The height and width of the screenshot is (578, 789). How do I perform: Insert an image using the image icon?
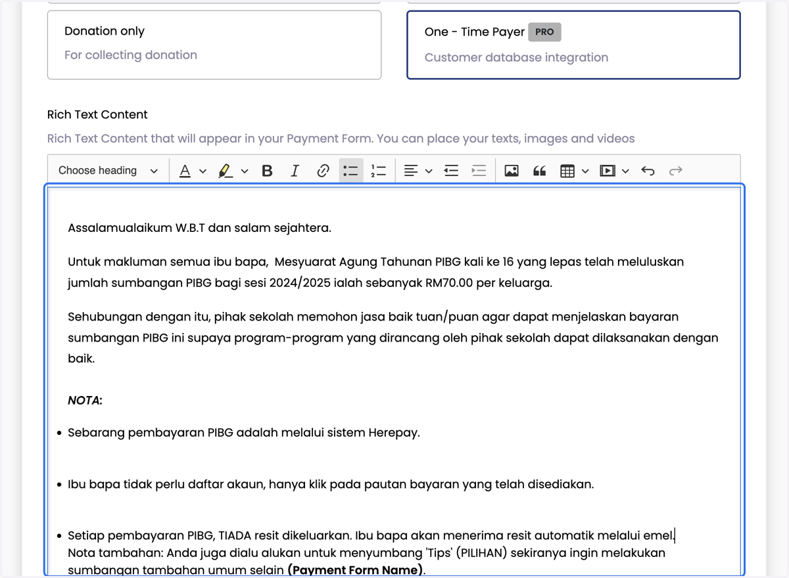512,171
